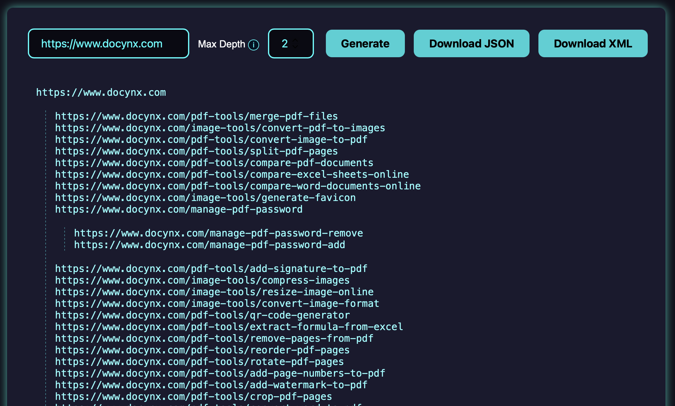Increase Max Depth with the up stepper arrow
675x406 pixels.
click(295, 40)
